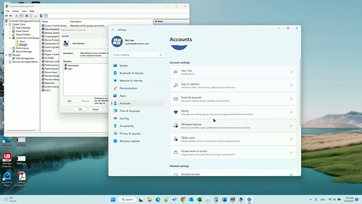
Task: Open File Explorer from taskbar
Action: click(150, 199)
